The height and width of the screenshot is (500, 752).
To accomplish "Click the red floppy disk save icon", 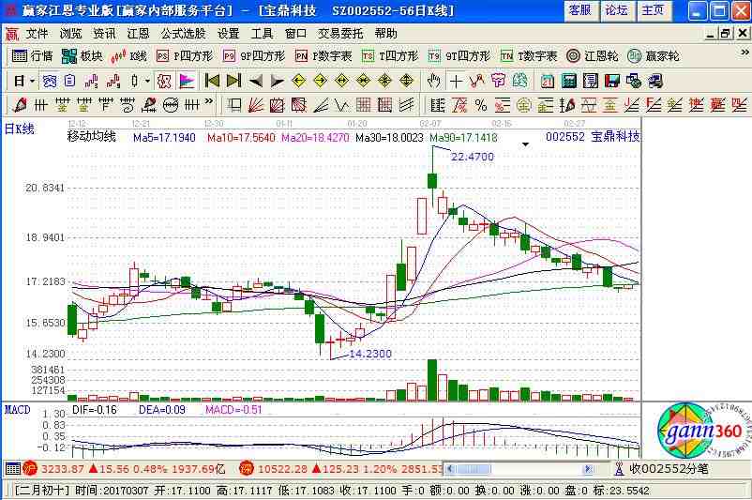I will (x=612, y=81).
